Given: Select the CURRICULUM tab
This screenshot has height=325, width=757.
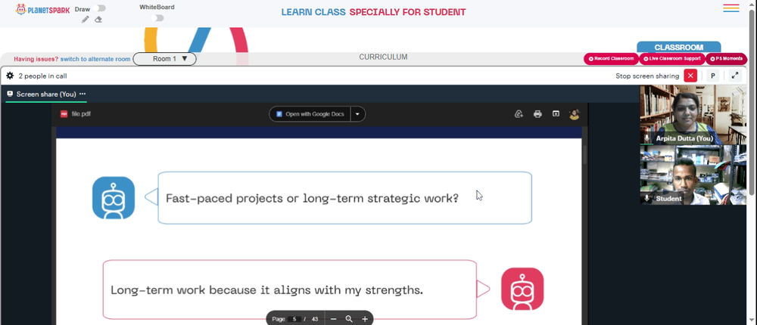Looking at the screenshot, I should pos(383,57).
